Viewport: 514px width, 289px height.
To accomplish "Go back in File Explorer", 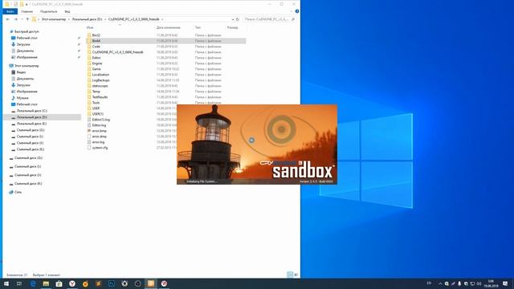I will (8, 19).
